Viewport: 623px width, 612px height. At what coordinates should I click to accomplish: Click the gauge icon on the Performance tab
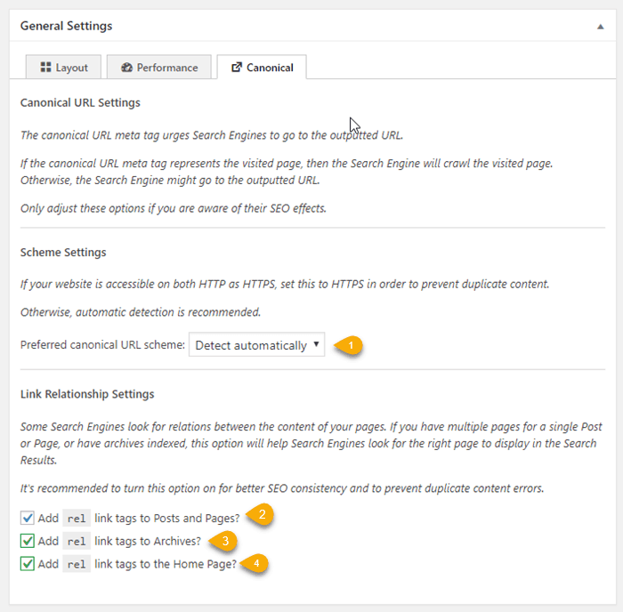[x=126, y=68]
